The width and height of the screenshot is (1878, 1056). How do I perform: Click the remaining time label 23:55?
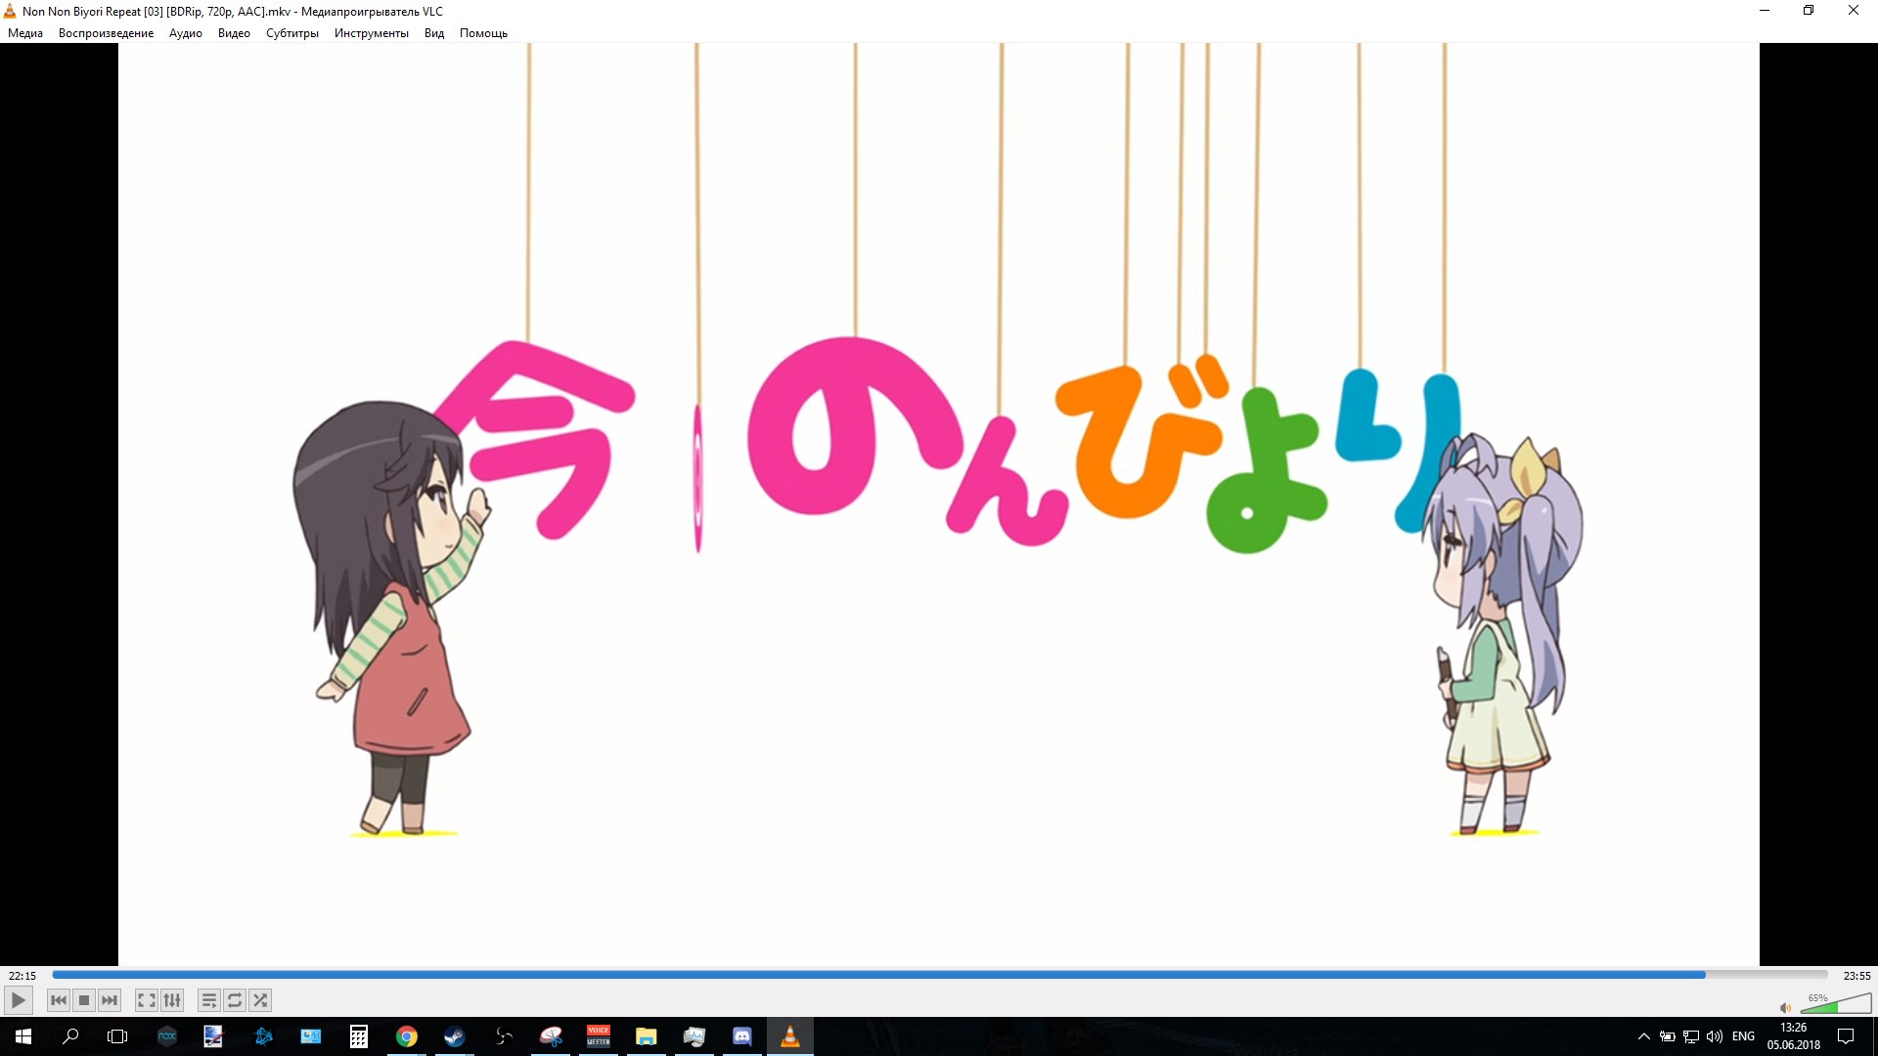coord(1856,975)
